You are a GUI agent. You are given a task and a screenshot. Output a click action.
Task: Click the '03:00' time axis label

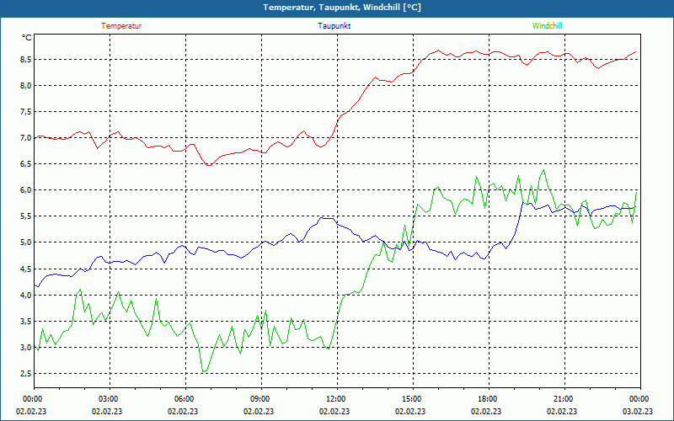click(108, 399)
